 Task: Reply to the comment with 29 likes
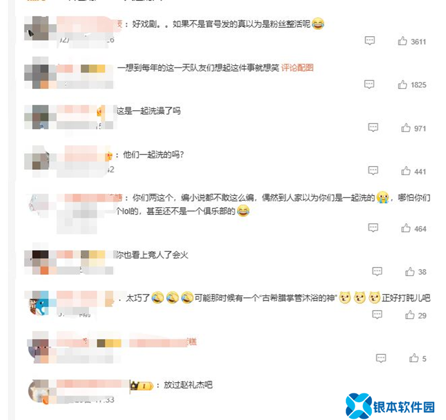(377, 315)
